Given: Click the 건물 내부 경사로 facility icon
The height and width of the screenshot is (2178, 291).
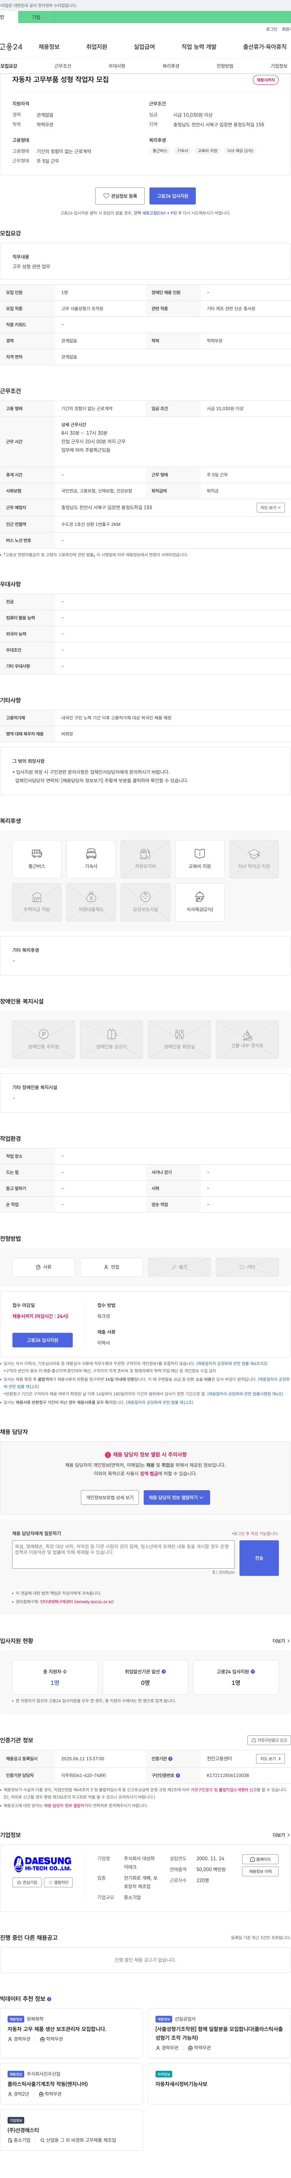Looking at the screenshot, I should pyautogui.click(x=247, y=1039).
